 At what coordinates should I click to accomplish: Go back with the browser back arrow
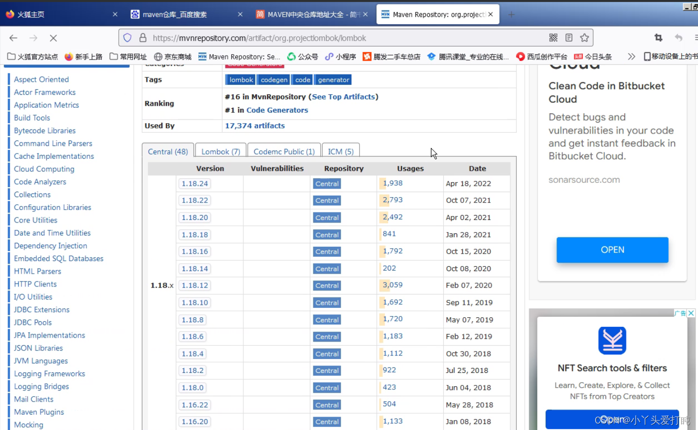(x=13, y=38)
